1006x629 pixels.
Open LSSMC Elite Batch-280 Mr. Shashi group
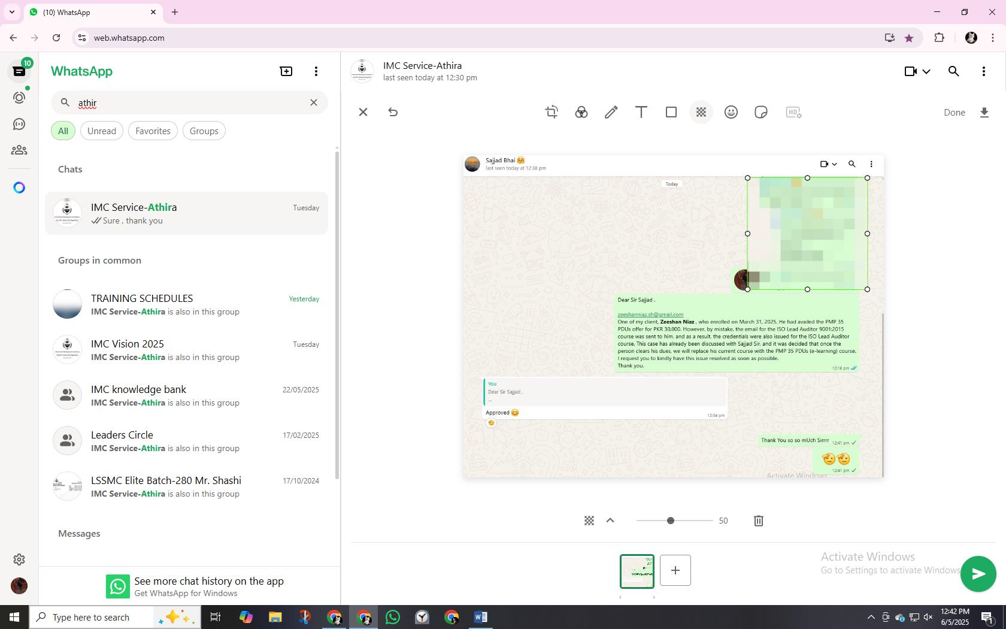pyautogui.click(x=187, y=486)
